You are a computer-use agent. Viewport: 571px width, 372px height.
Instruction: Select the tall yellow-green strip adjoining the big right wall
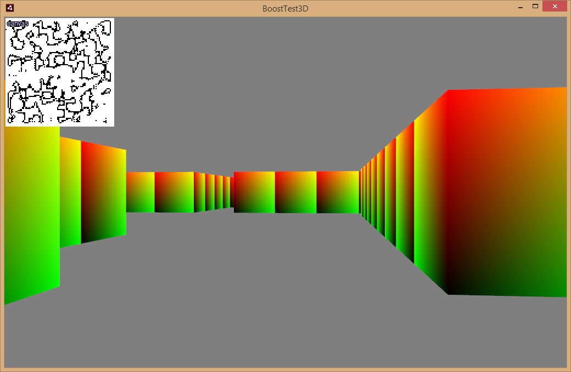pyautogui.click(x=431, y=192)
